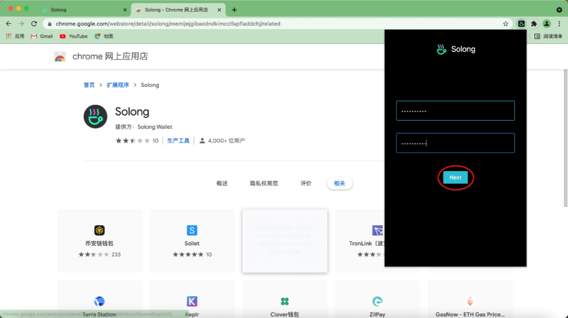Open the Solong extension icon in toolbar
The width and height of the screenshot is (568, 318).
point(521,24)
